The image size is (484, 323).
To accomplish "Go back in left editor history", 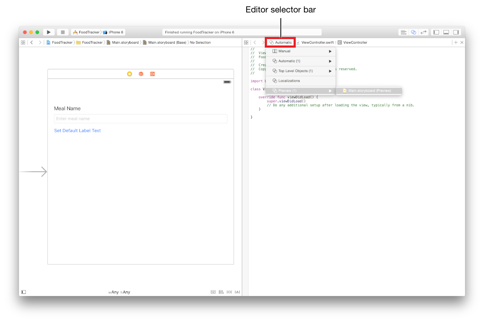I will (x=32, y=42).
